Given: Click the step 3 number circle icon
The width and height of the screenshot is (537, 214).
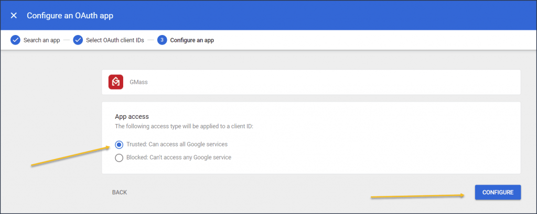Looking at the screenshot, I should (162, 40).
